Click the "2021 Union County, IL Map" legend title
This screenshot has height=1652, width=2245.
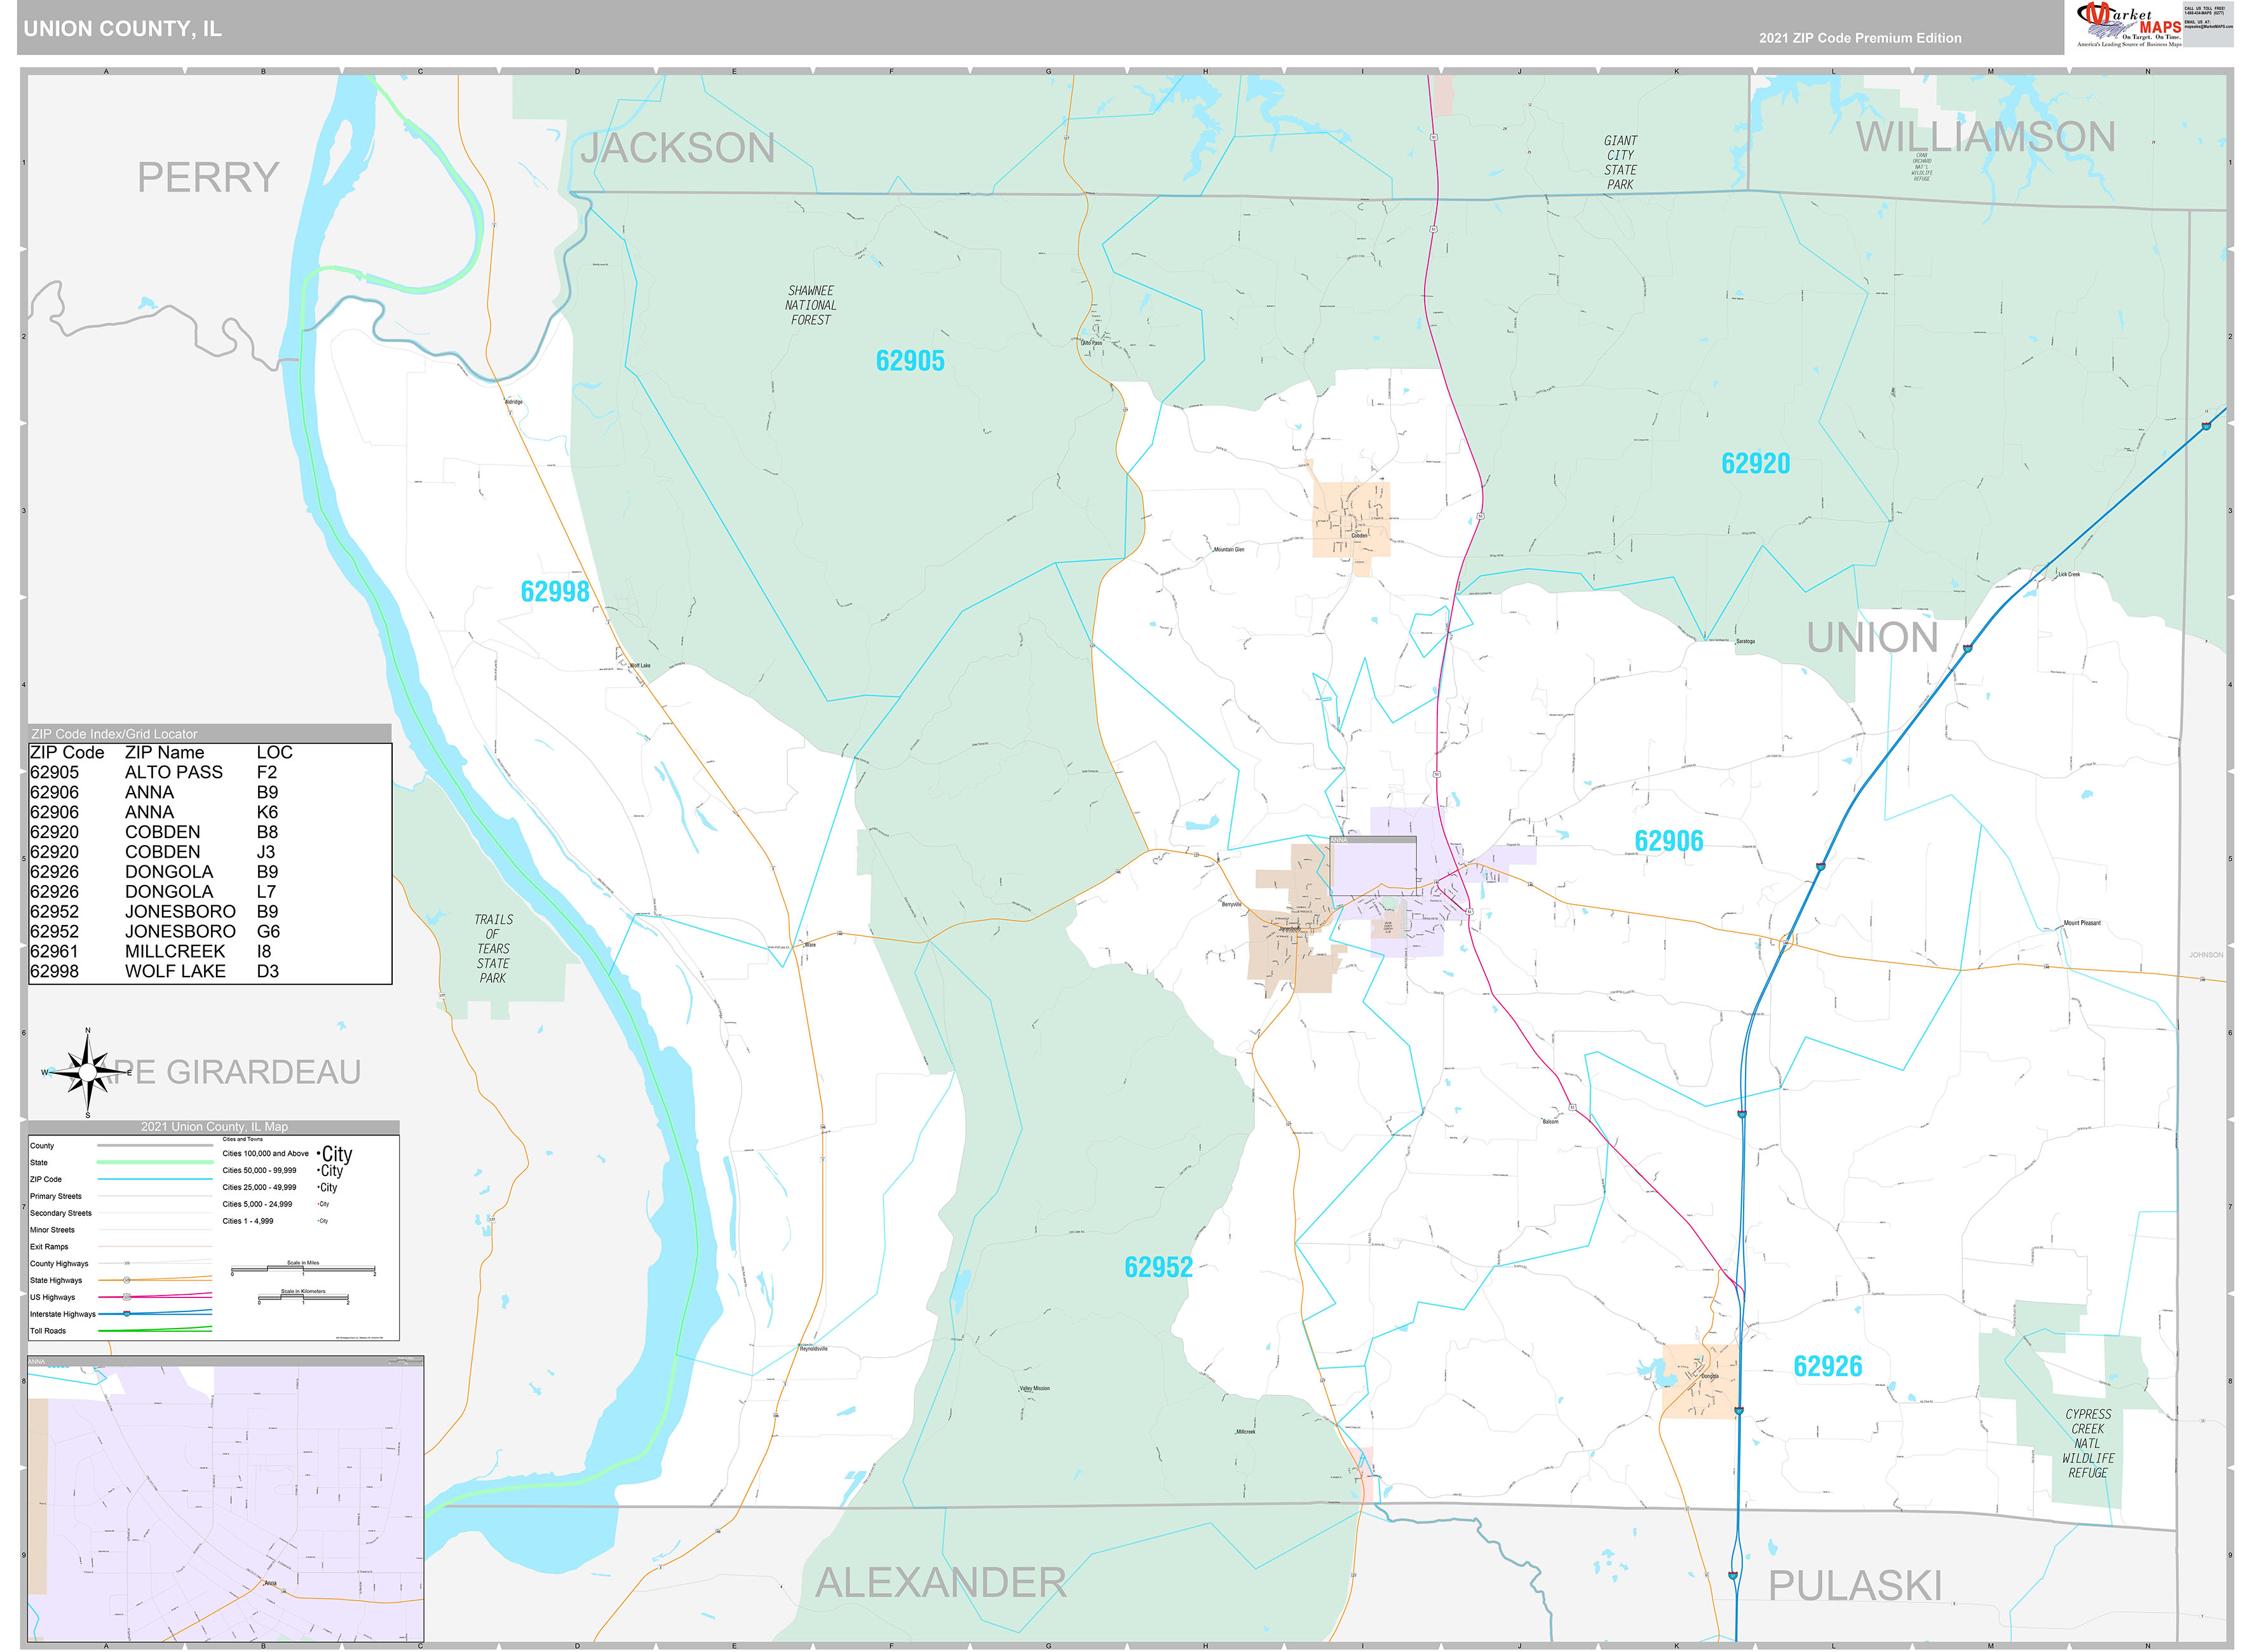[x=214, y=1127]
